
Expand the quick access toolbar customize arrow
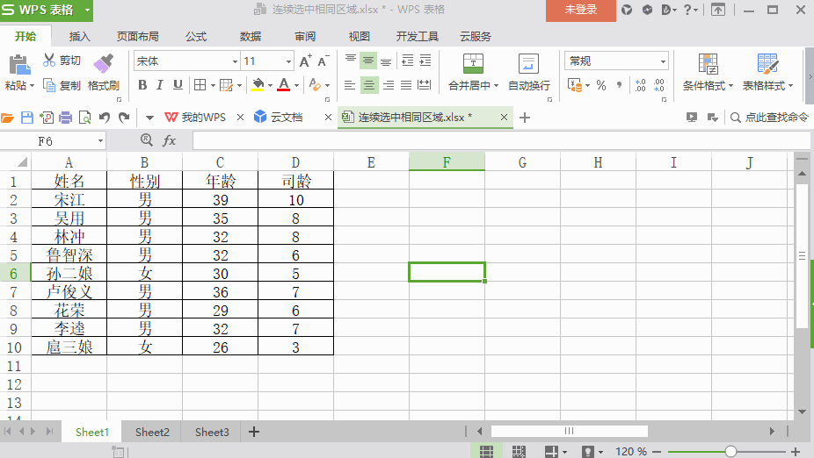point(149,118)
